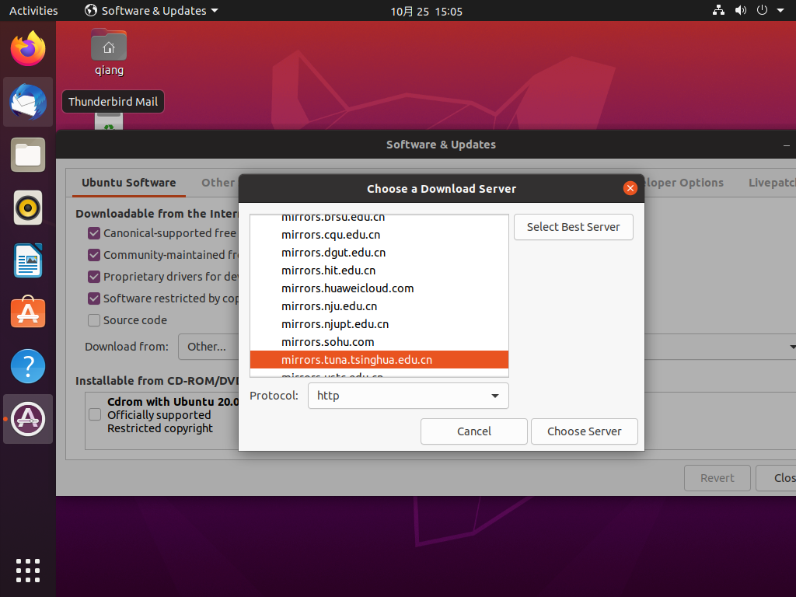Open Rhythmbox music player icon

point(28,208)
